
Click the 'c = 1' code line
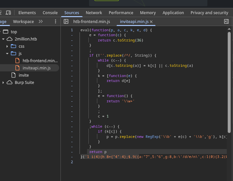point(103,116)
